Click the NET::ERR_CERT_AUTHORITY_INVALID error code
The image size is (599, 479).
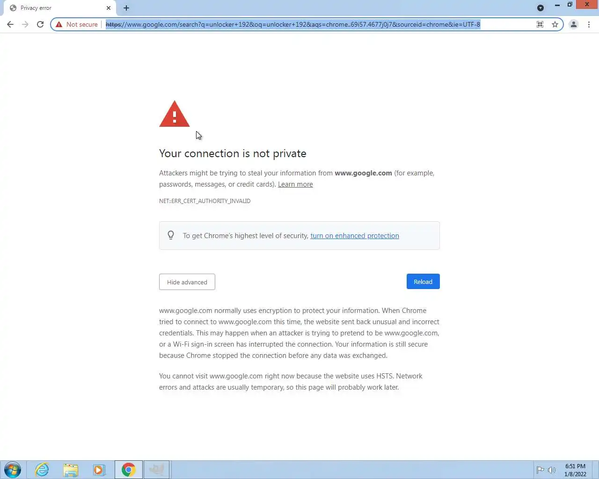point(205,201)
